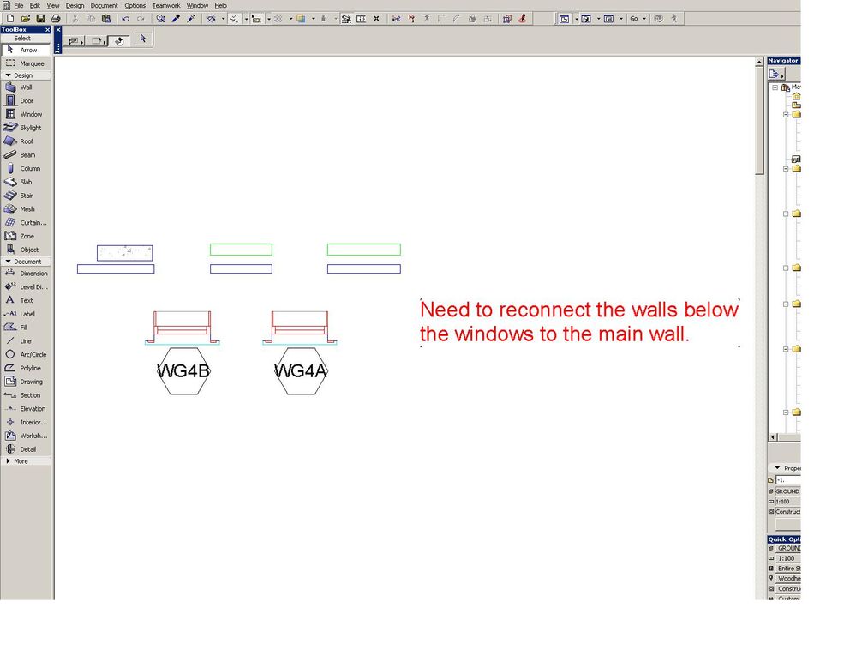Choose the Skylight tool
856x650 pixels.
coord(26,128)
